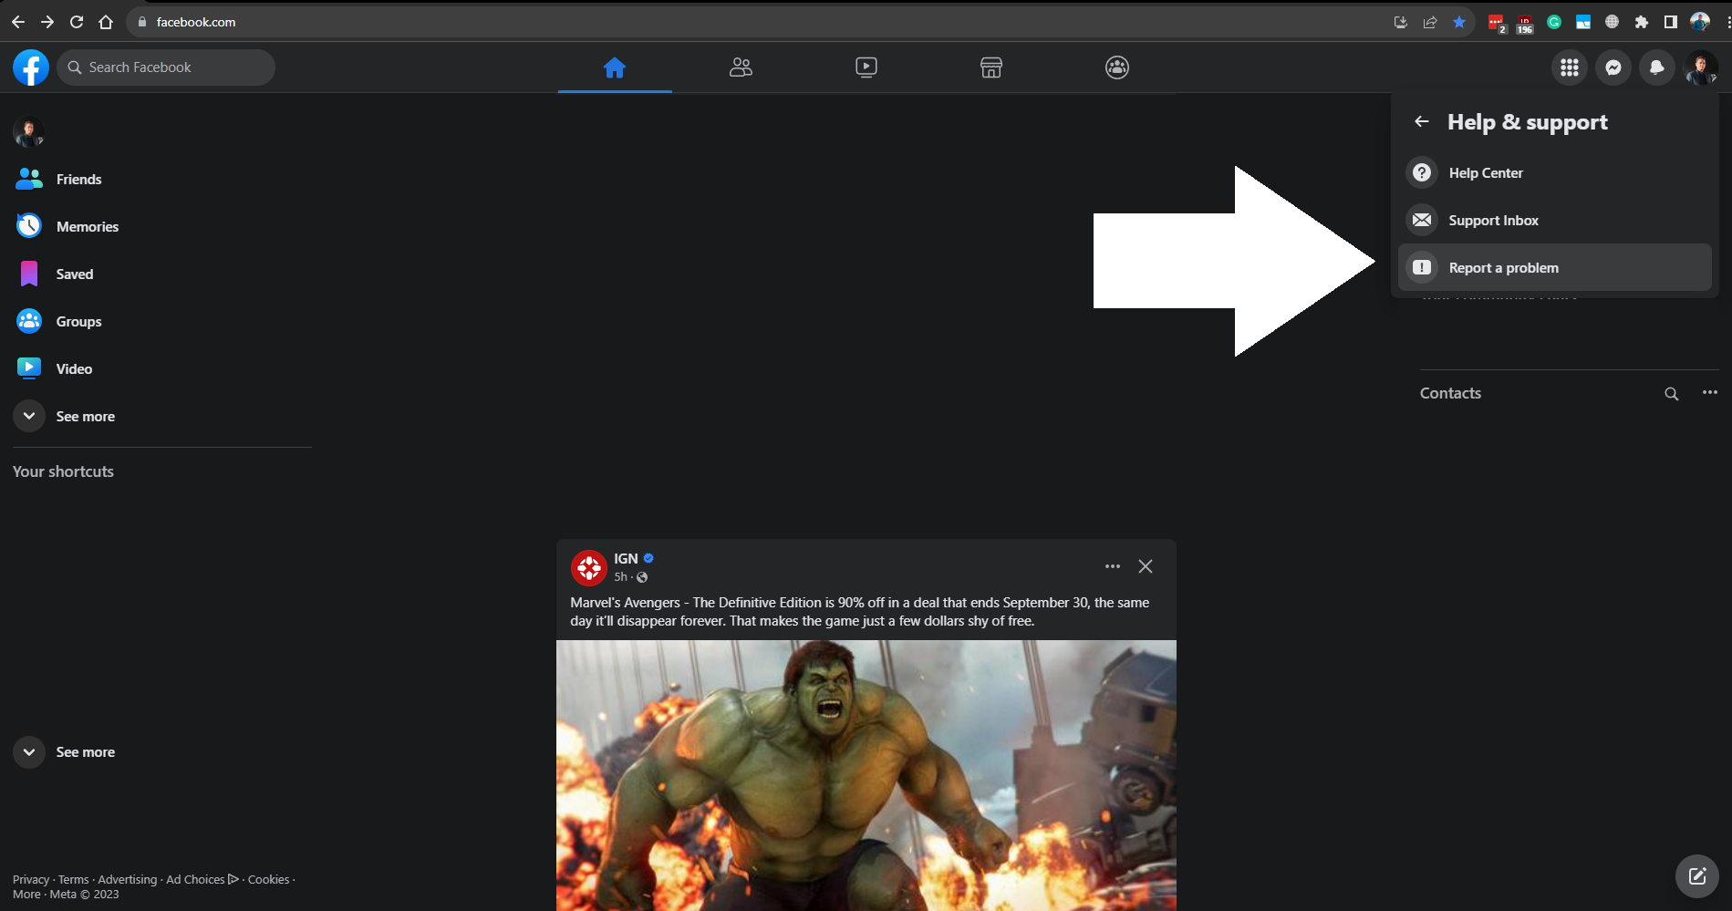1732x911 pixels.
Task: Open Saved in the left sidebar
Action: [162, 274]
